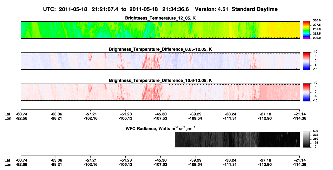Click upper axis latitude value -21.14
Image resolution: width=333 pixels, height=170 pixels.
point(299,114)
